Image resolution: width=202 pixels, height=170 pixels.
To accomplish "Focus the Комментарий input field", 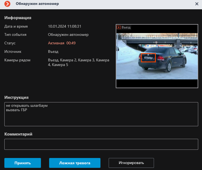I will [101, 144].
